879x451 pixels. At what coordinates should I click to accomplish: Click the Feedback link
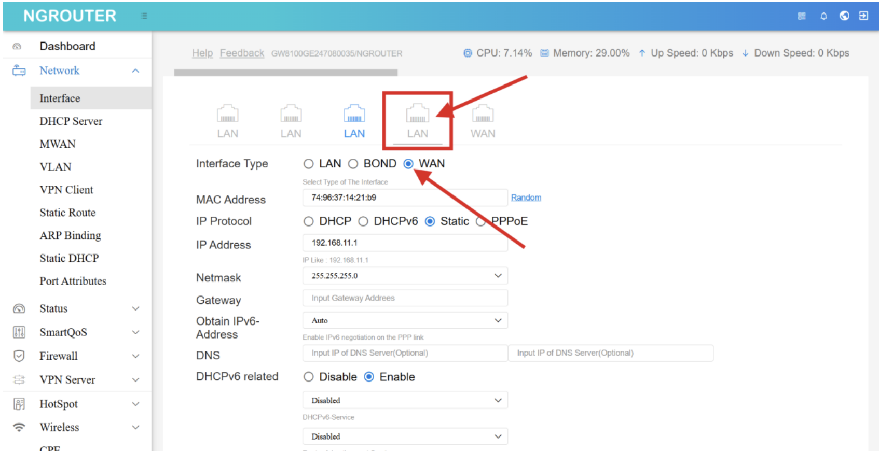click(x=242, y=53)
